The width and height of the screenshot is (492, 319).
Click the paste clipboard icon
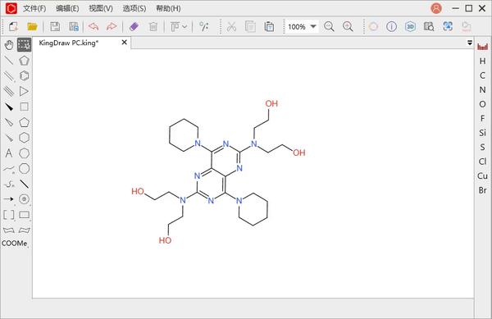(x=269, y=27)
